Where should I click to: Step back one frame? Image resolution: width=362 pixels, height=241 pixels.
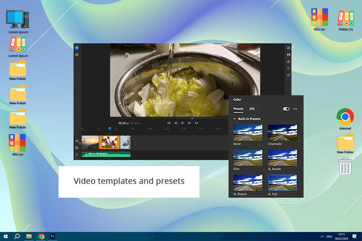(x=176, y=123)
